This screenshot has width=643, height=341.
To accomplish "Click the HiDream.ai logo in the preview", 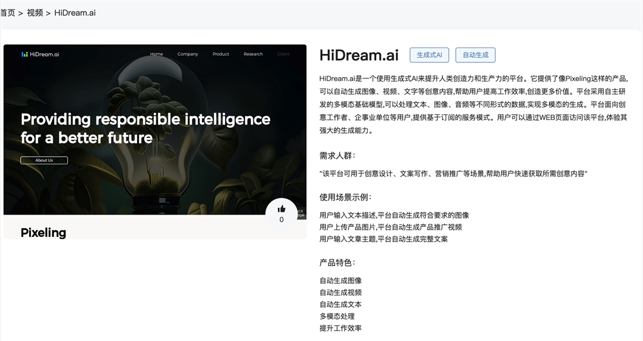I will click(x=40, y=54).
